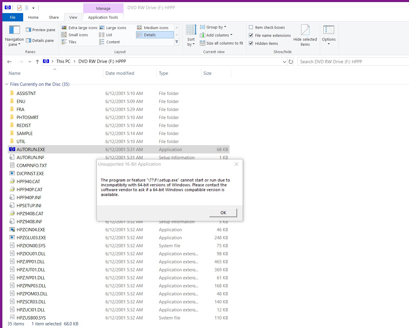The width and height of the screenshot is (409, 328).
Task: Switch to the Home ribbon tab
Action: point(33,17)
